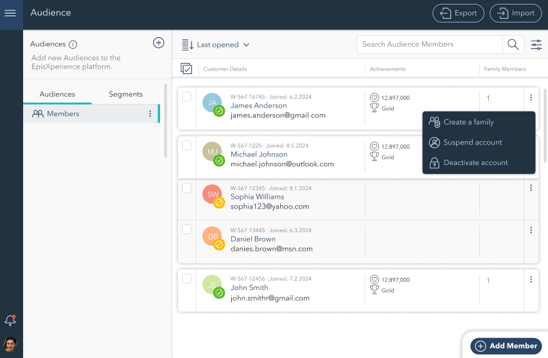548x358 pixels.
Task: Click the heart points icon for James Anderson
Action: 375,98
